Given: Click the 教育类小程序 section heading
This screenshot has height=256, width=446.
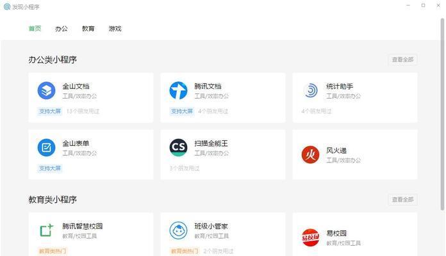Looking at the screenshot, I should (x=53, y=200).
